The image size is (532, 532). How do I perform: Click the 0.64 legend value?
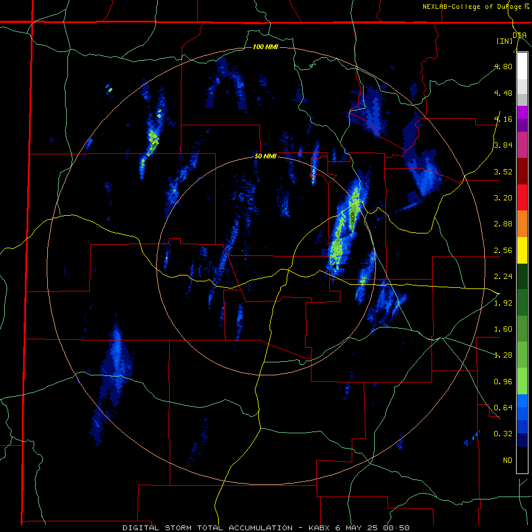tap(503, 408)
